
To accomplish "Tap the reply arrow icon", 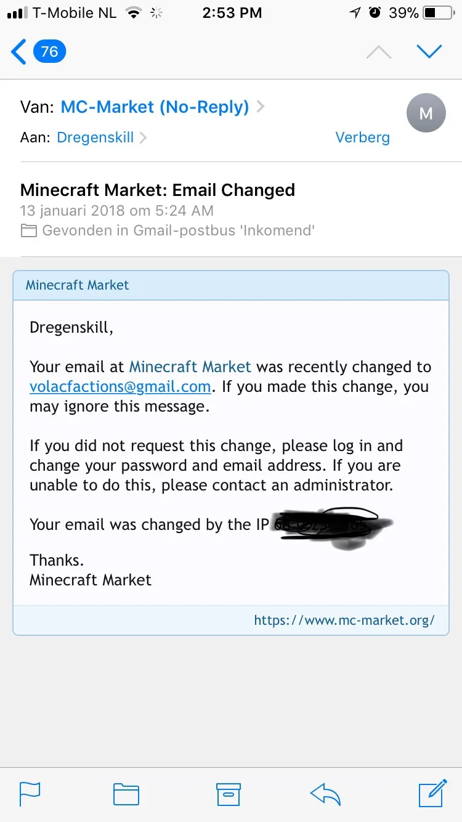I will tap(325, 794).
